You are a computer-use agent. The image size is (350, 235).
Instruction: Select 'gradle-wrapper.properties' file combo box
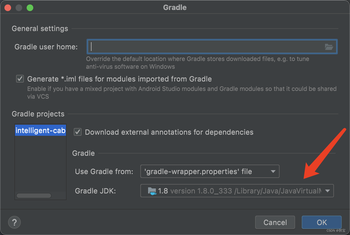click(210, 171)
